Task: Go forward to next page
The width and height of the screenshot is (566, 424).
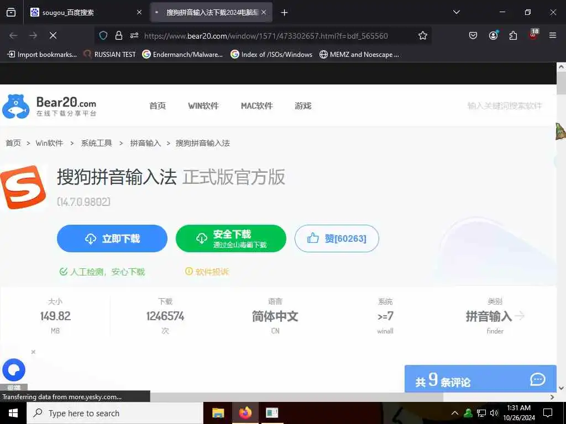Action: coord(33,35)
